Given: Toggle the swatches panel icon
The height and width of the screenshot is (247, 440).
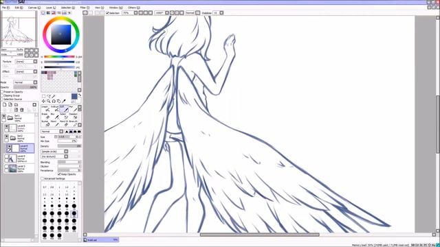Looking at the screenshot, I should point(64,13).
